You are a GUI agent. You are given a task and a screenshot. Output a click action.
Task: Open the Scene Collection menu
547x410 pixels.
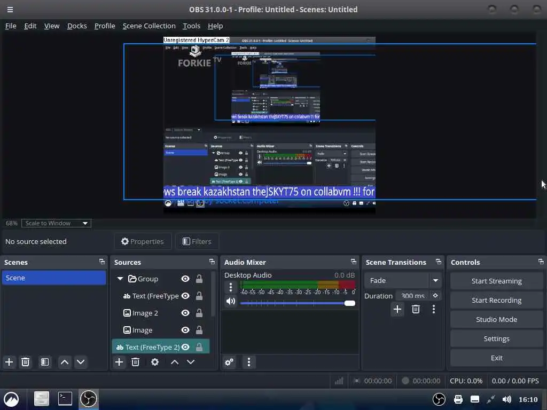click(x=149, y=26)
